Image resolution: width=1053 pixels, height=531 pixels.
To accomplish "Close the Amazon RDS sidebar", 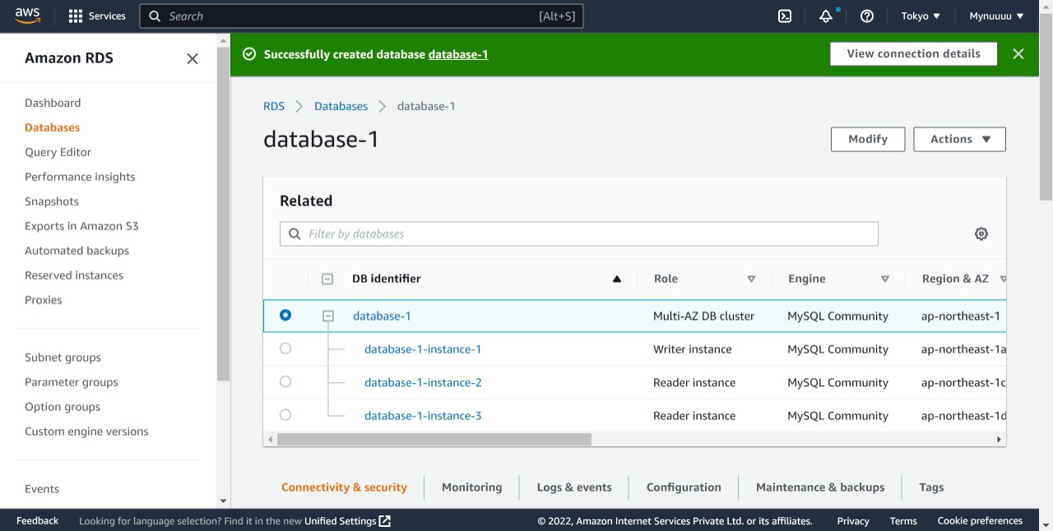I will click(193, 58).
